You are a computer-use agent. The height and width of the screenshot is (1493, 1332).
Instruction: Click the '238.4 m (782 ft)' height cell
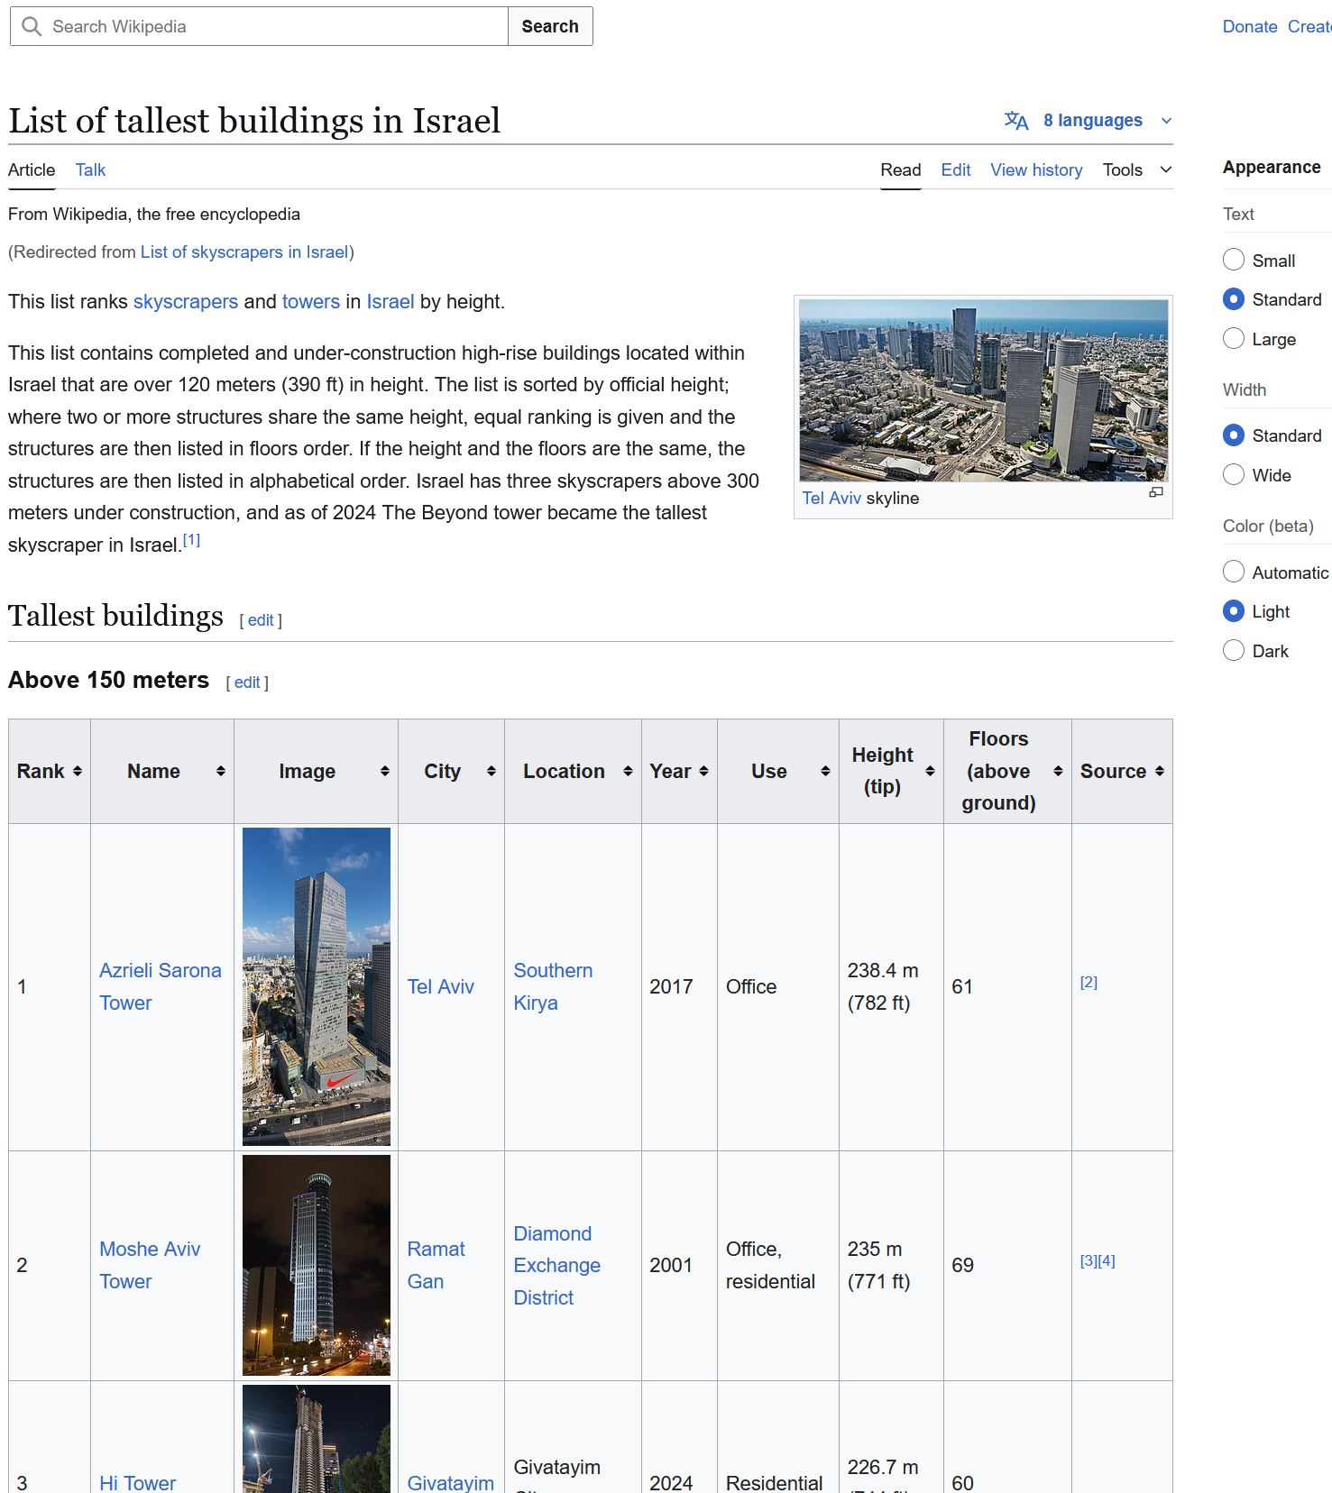(x=891, y=986)
